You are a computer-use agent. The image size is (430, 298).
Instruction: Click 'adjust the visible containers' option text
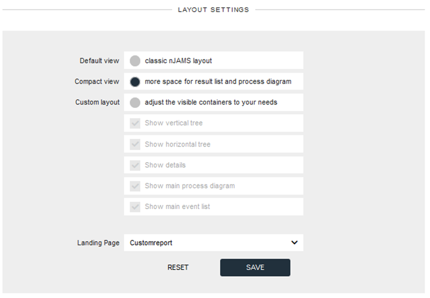pos(211,102)
